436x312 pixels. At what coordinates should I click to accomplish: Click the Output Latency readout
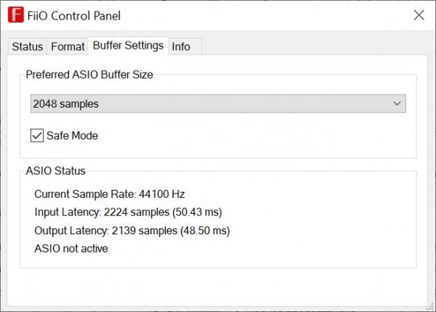pyautogui.click(x=132, y=231)
